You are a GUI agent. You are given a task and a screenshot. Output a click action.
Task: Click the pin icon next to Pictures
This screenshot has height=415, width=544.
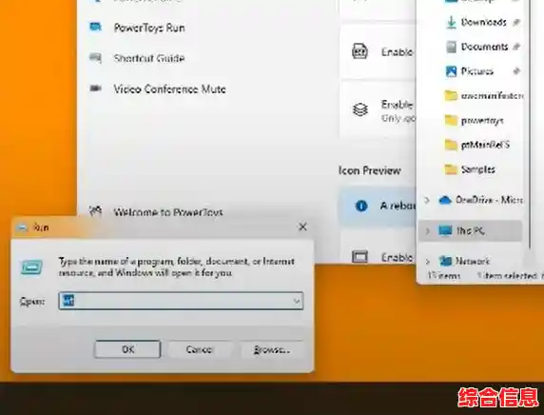[x=516, y=71]
